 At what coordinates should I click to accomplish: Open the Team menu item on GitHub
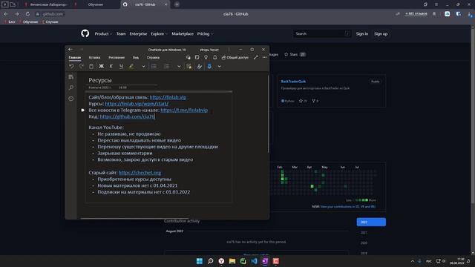pyautogui.click(x=121, y=34)
